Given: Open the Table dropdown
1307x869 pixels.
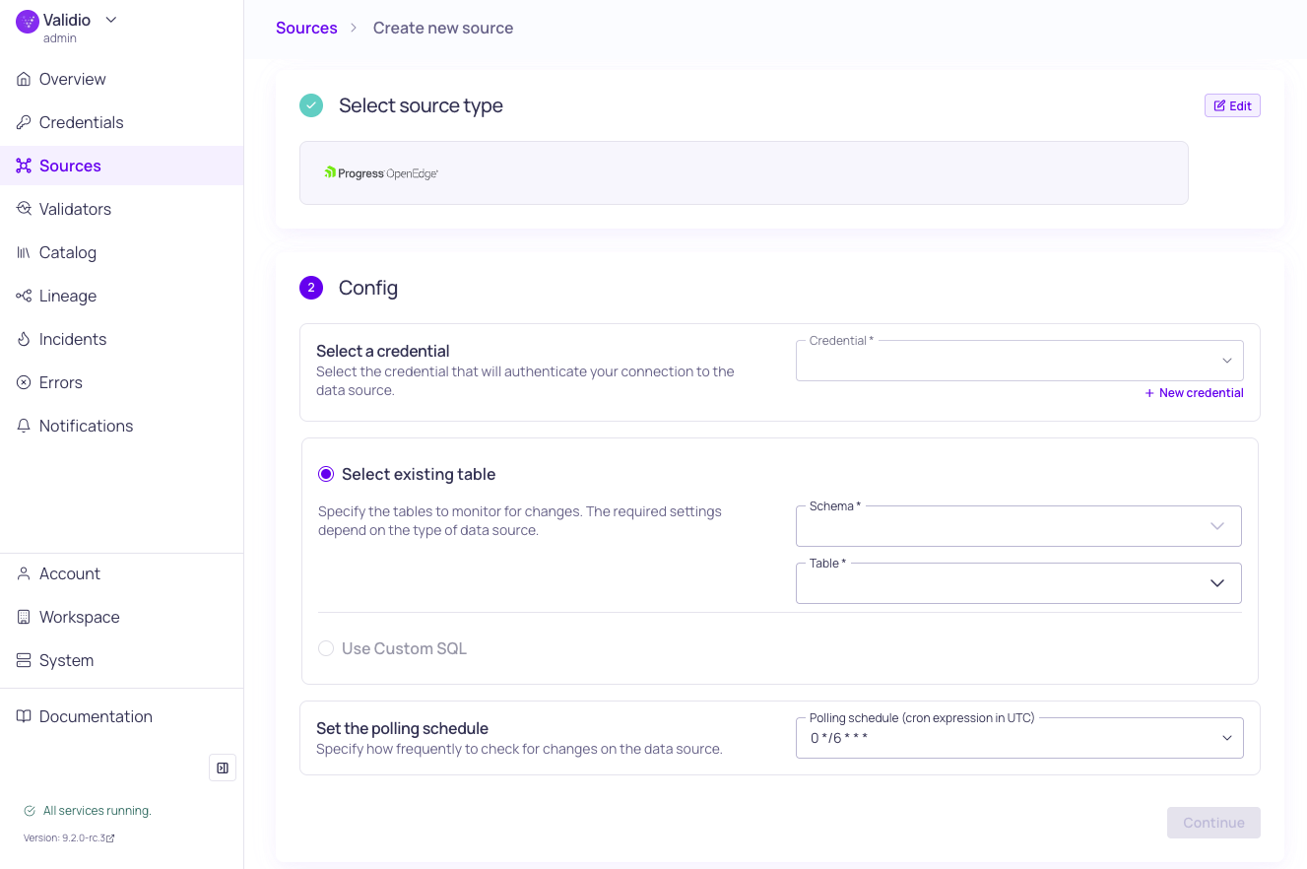Looking at the screenshot, I should pyautogui.click(x=1018, y=583).
